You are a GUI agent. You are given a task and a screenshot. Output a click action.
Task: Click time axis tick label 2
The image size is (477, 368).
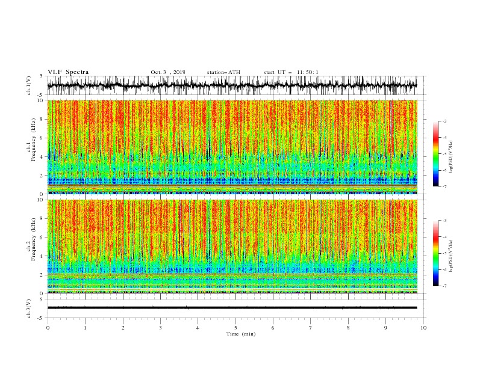[123, 328]
